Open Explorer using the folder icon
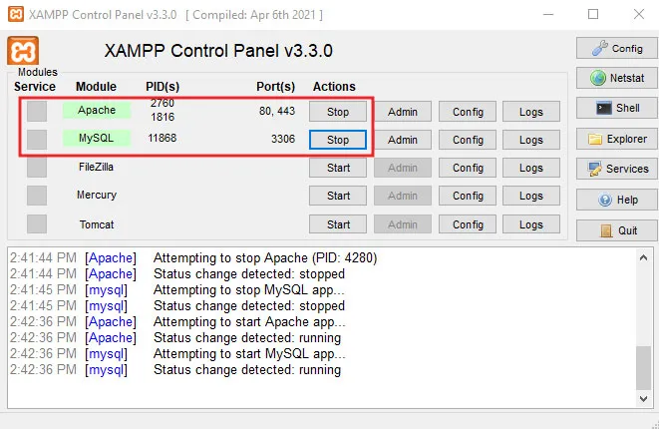Viewport: 659px width, 429px height. 616,139
